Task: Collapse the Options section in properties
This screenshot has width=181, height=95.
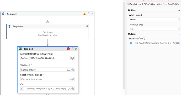Action: (x=179, y=10)
